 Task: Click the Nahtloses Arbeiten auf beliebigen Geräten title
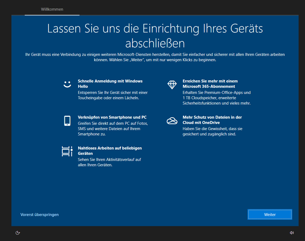coord(110,151)
